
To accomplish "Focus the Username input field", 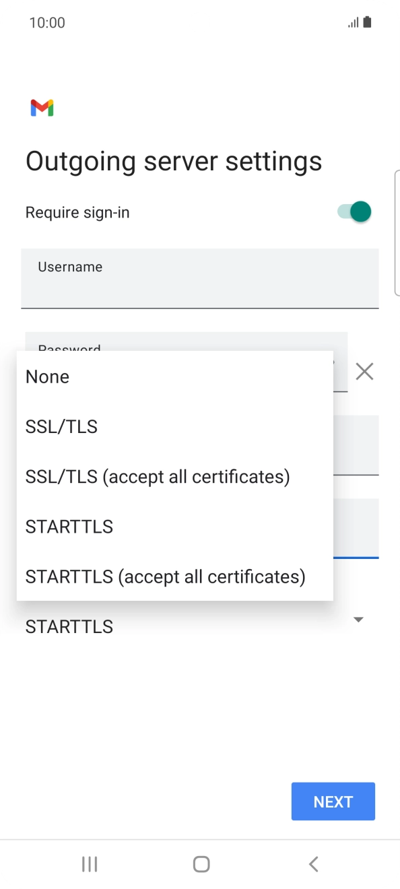I will (200, 278).
